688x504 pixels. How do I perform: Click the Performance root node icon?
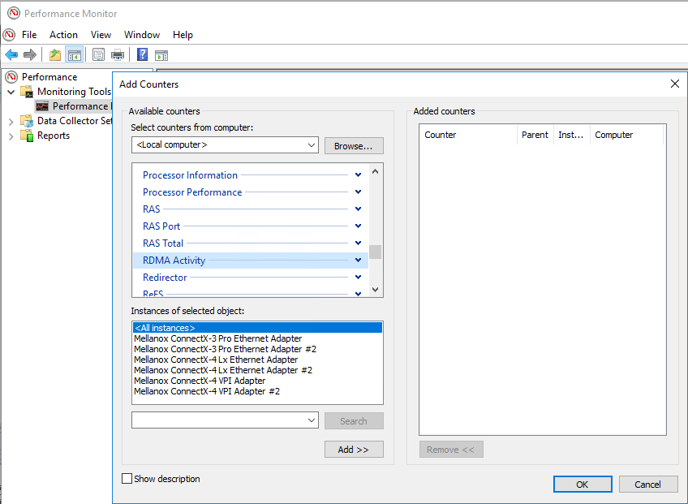point(12,77)
